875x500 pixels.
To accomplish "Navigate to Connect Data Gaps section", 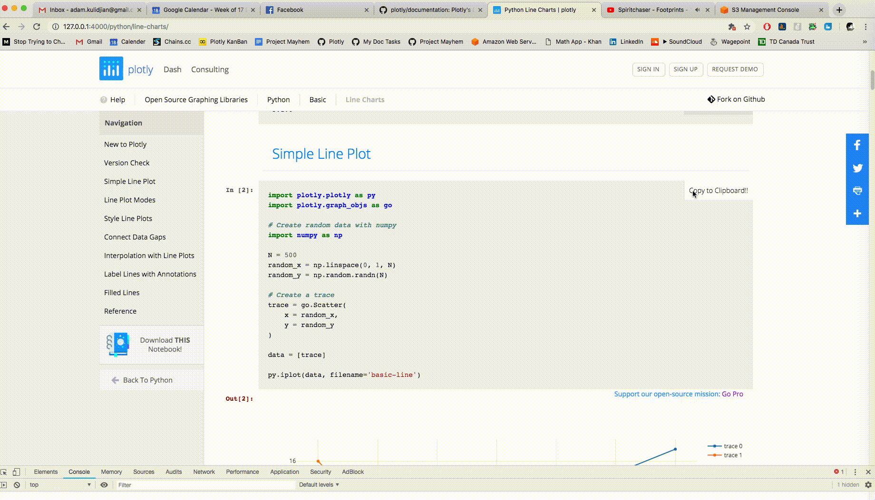I will [135, 237].
